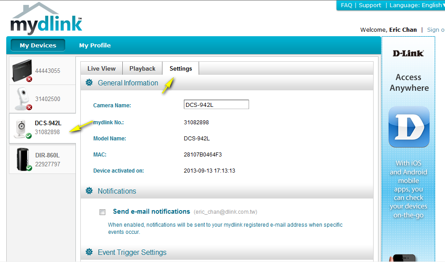Select the offline camera 31402500
The width and height of the screenshot is (445, 262).
coord(22,99)
